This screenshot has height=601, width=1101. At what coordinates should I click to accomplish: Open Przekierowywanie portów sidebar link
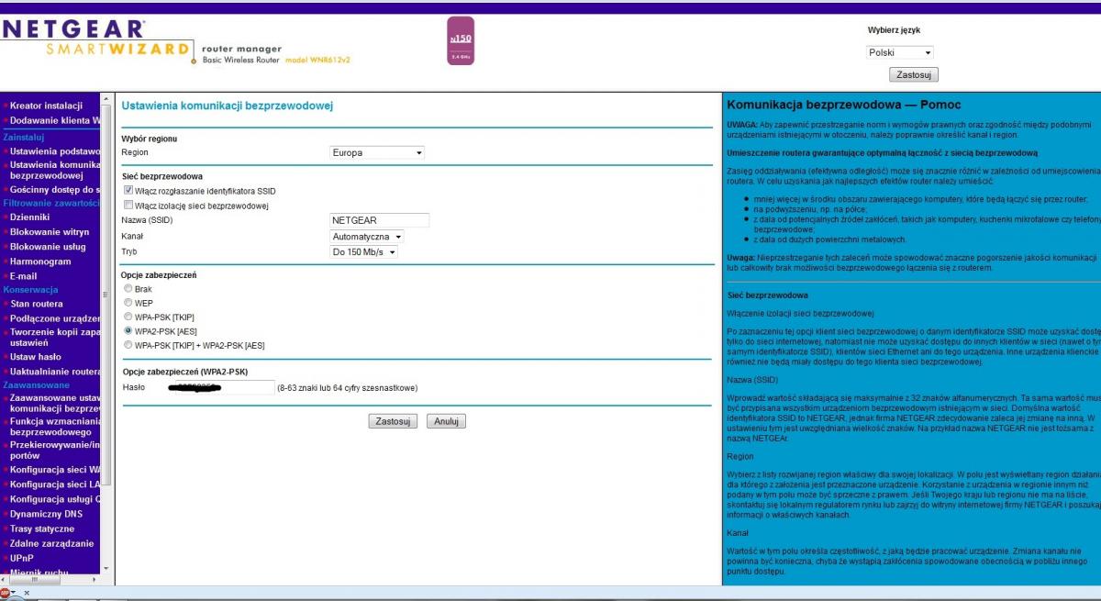54,450
